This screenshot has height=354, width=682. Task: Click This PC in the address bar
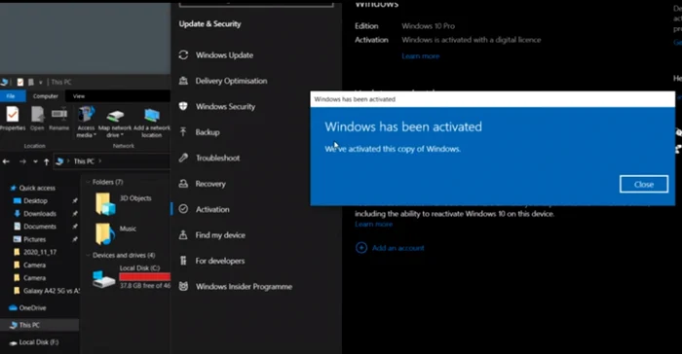(84, 161)
